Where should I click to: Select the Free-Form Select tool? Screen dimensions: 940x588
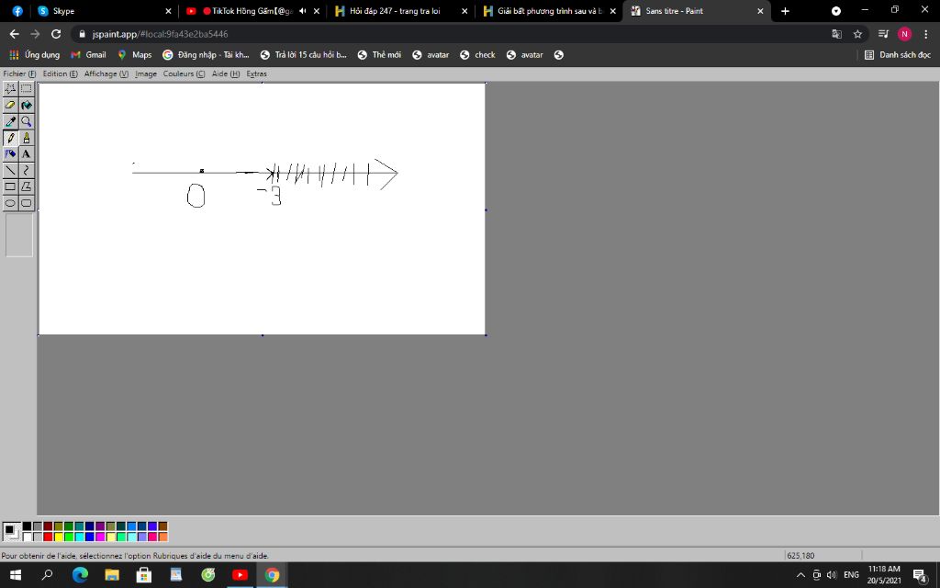10,89
